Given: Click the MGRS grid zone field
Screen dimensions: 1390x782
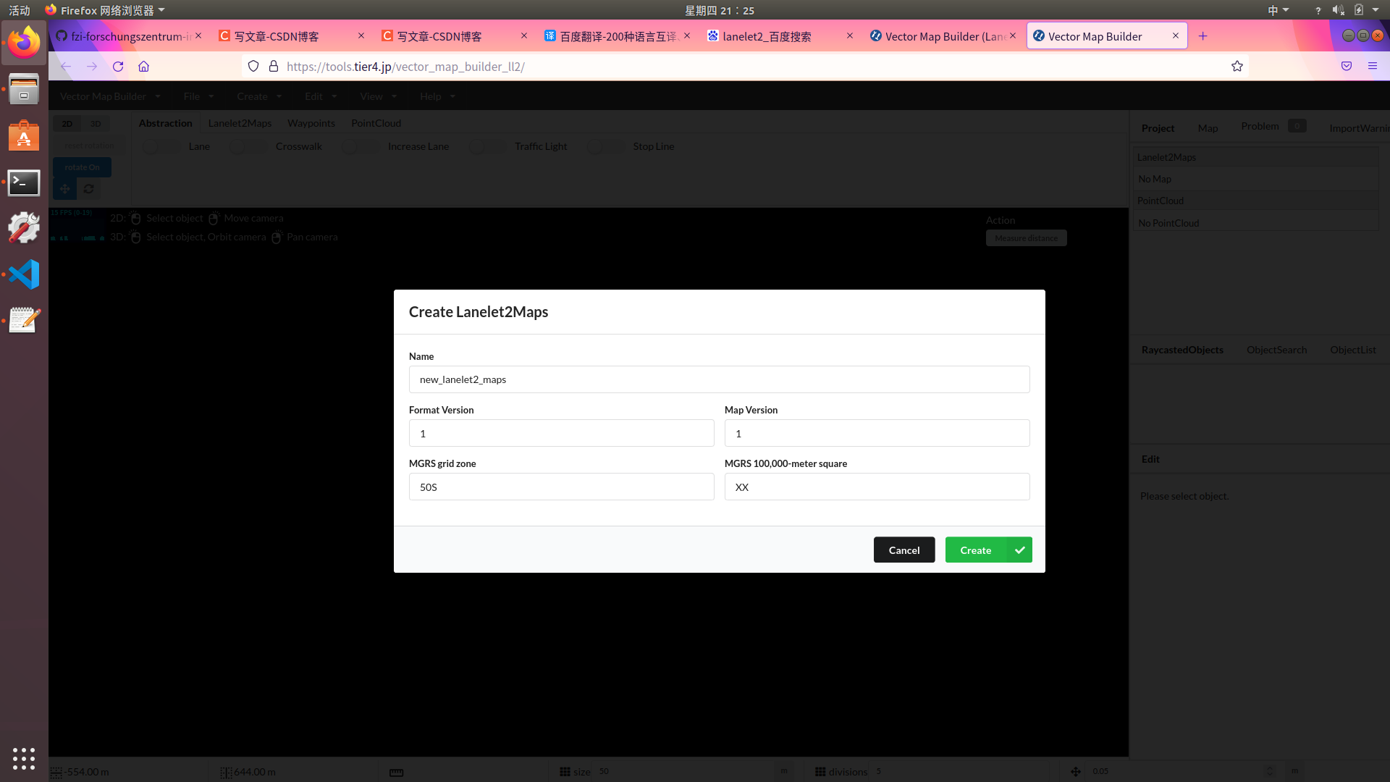Looking at the screenshot, I should [561, 487].
